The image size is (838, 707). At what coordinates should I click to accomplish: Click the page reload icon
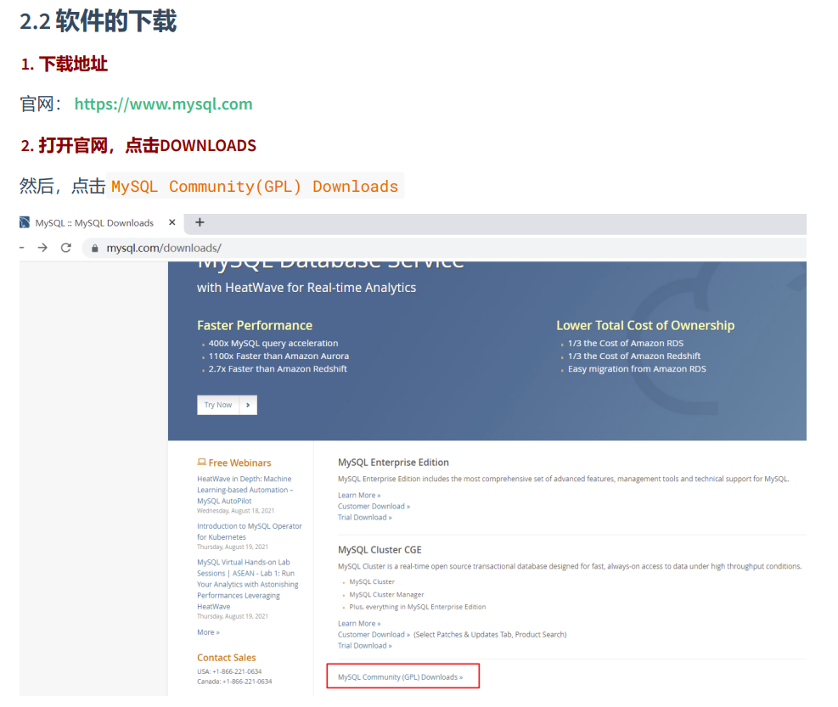65,248
